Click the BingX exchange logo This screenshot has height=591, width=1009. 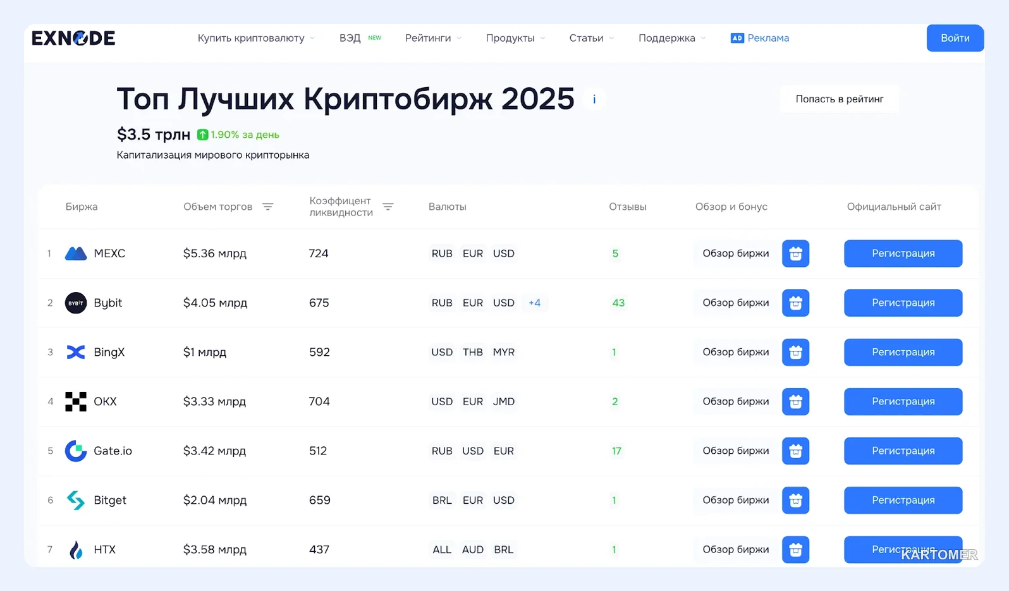point(76,352)
